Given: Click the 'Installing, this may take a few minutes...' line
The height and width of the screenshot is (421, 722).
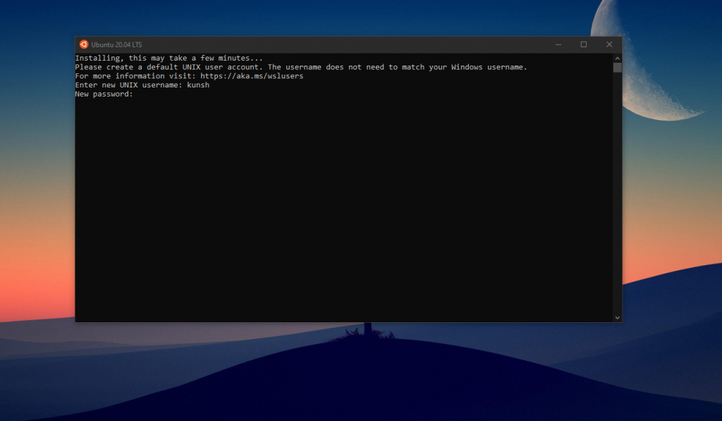Looking at the screenshot, I should [x=169, y=58].
